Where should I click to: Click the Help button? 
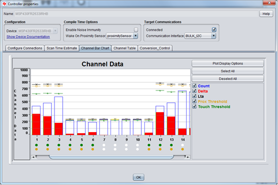266,14
